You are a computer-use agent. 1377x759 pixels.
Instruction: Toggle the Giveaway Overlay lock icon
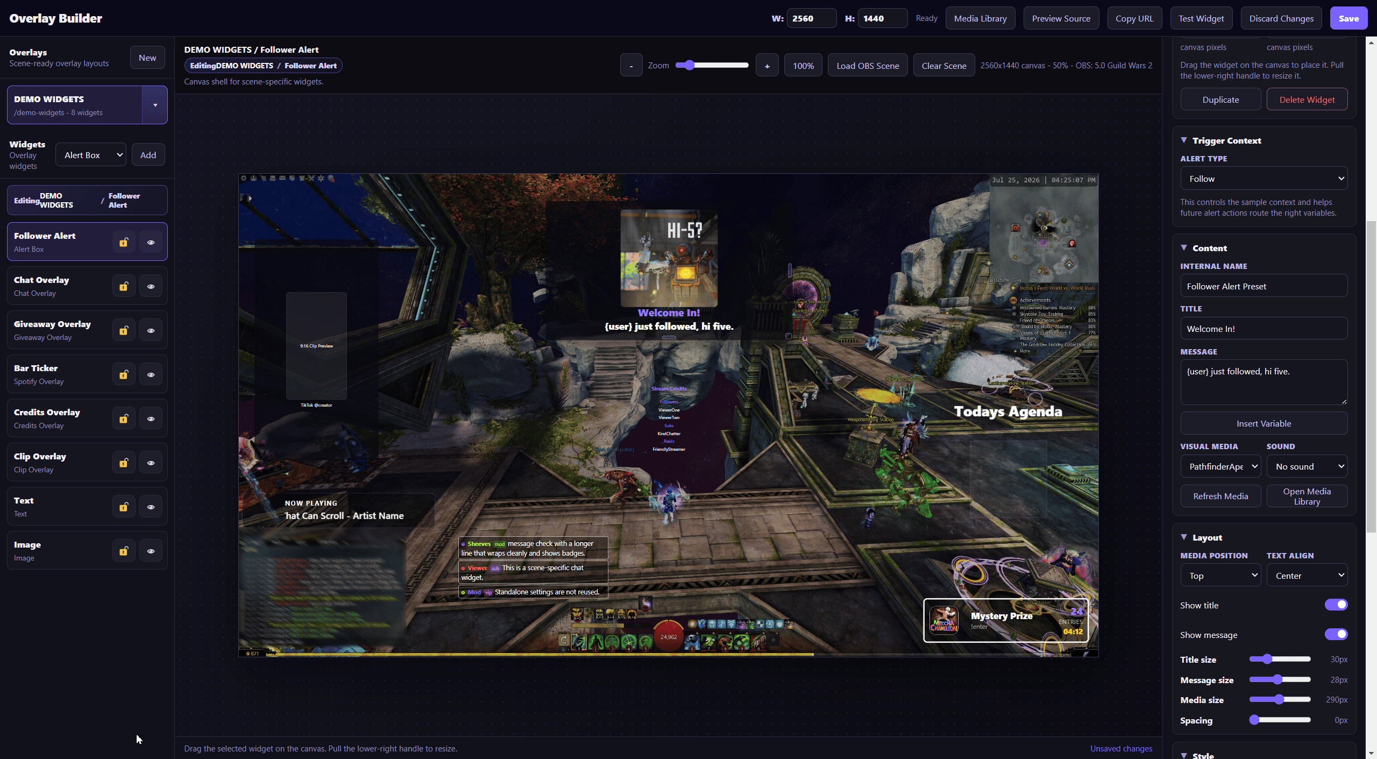tap(124, 330)
